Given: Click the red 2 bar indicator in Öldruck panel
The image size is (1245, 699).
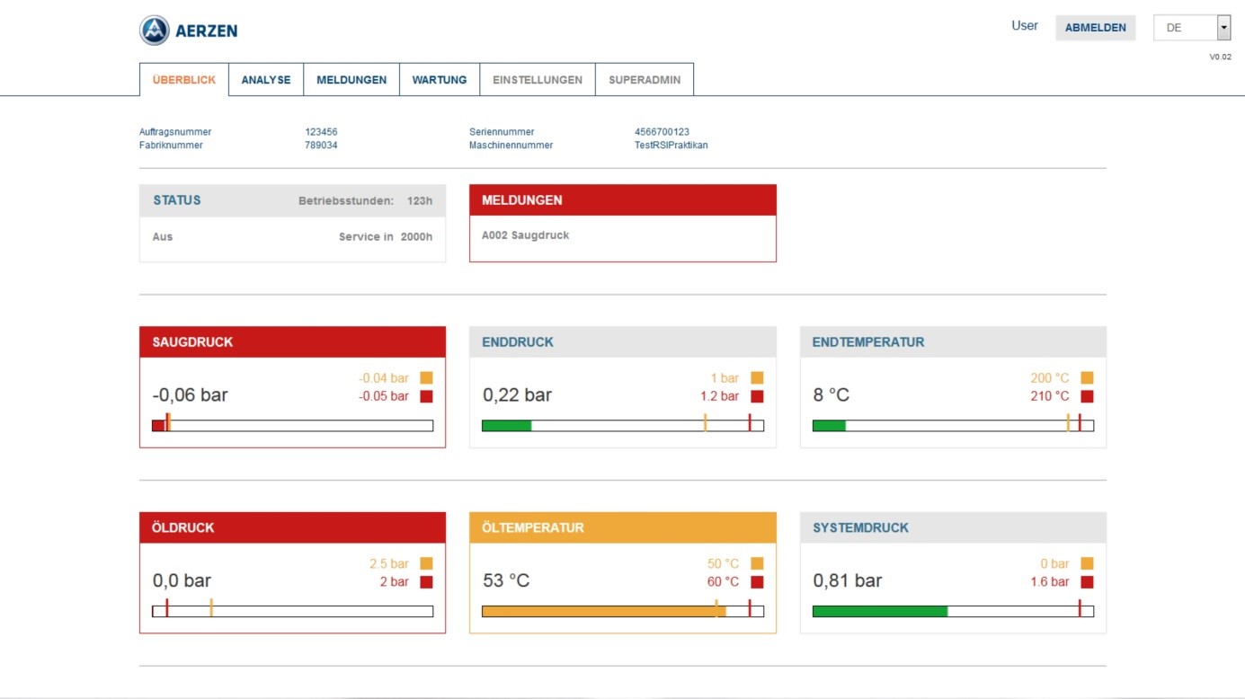Looking at the screenshot, I should coord(427,581).
